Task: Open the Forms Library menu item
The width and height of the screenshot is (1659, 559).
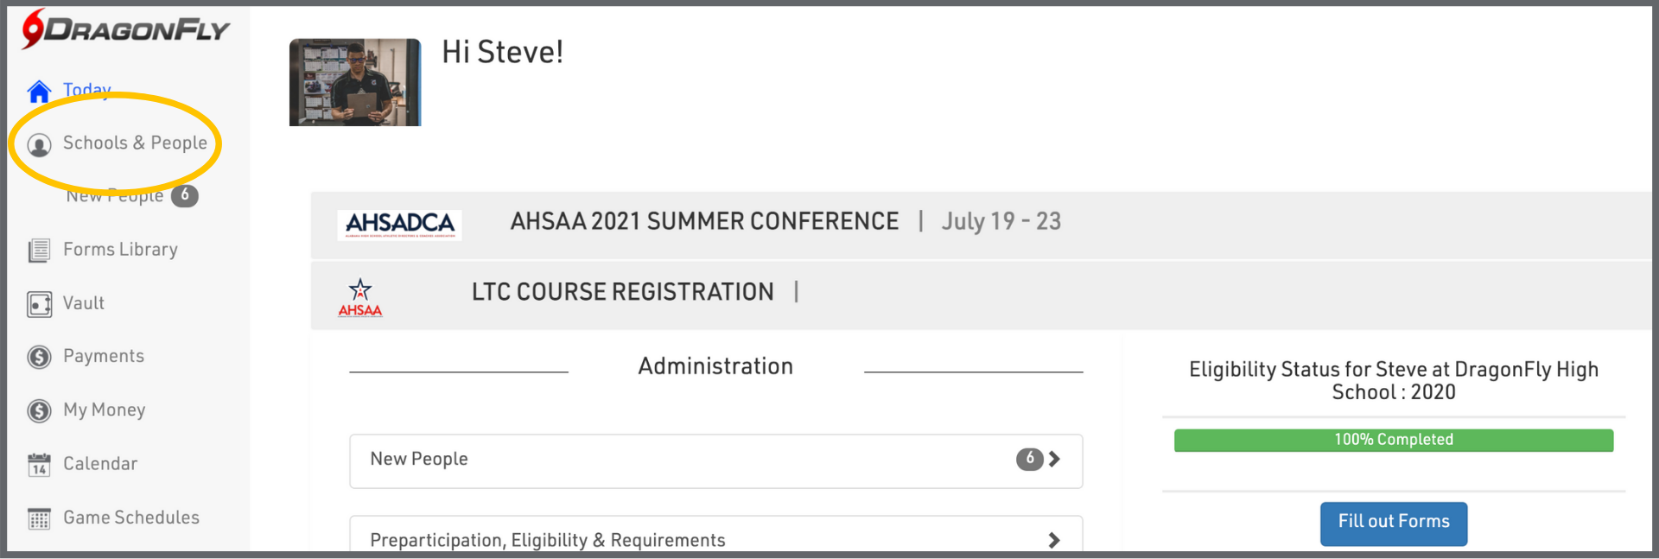Action: (120, 250)
